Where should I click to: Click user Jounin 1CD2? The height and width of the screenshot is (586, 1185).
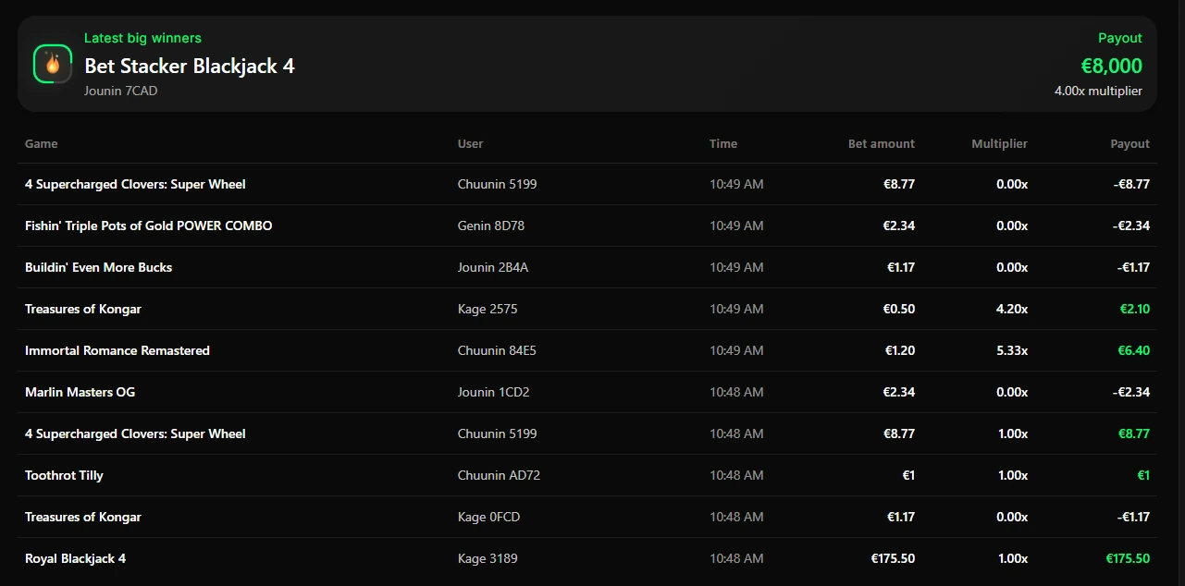coord(494,392)
